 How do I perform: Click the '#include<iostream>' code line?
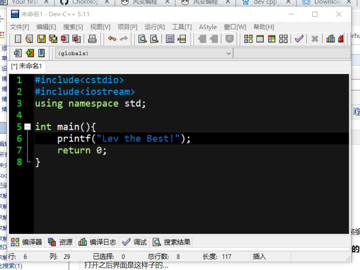coord(85,92)
